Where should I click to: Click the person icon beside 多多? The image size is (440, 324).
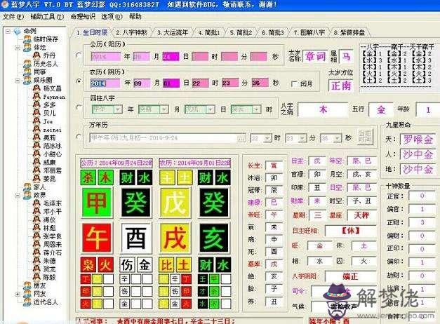coord(36,105)
